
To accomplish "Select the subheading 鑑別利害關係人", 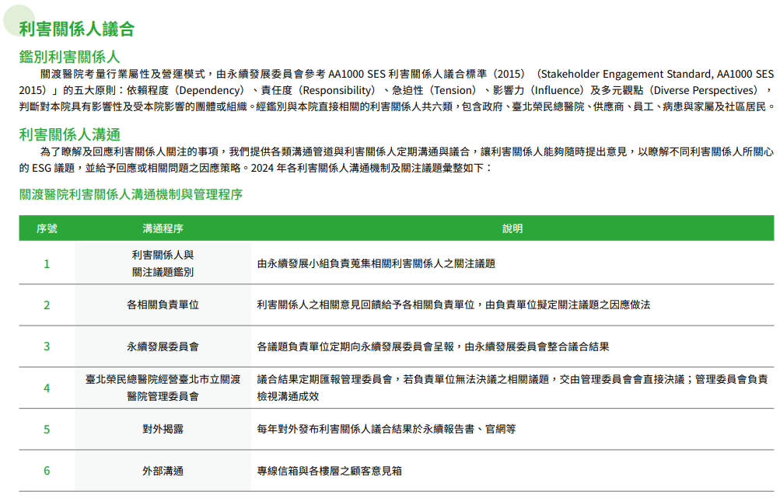I will pos(70,57).
